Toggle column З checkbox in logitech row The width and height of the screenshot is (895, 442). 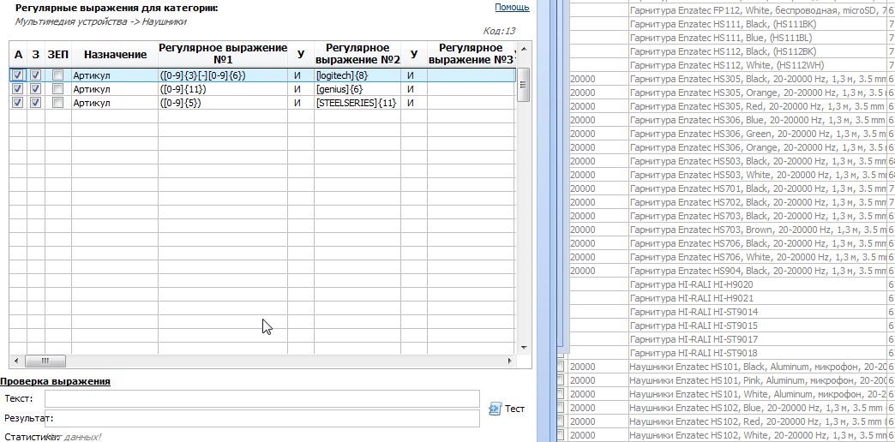pos(36,75)
